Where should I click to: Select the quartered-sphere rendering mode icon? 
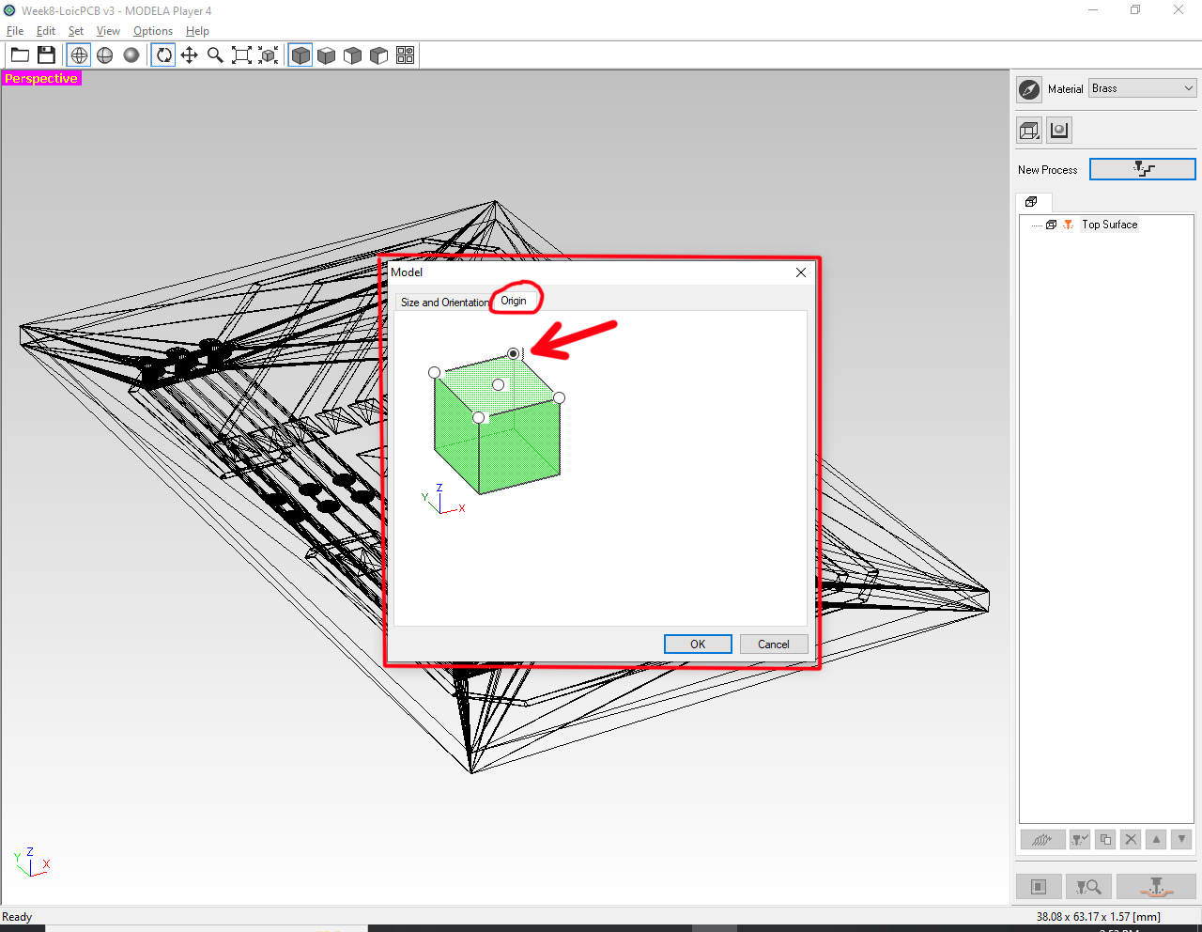[x=105, y=55]
